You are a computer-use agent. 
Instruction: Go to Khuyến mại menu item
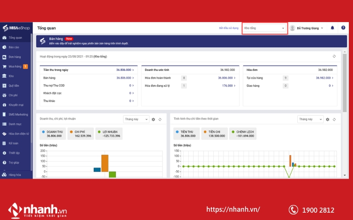click(16, 105)
